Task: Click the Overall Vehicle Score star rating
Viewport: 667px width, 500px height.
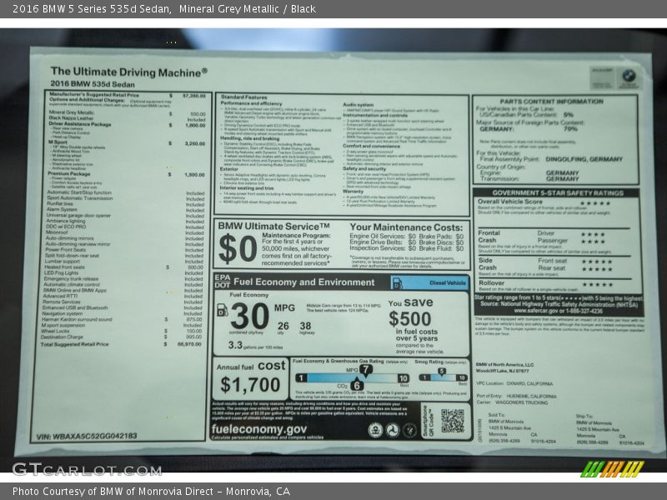Action: tap(595, 202)
